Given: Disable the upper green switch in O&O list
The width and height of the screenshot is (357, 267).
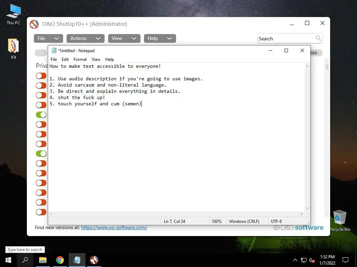Looking at the screenshot, I should point(41,115).
